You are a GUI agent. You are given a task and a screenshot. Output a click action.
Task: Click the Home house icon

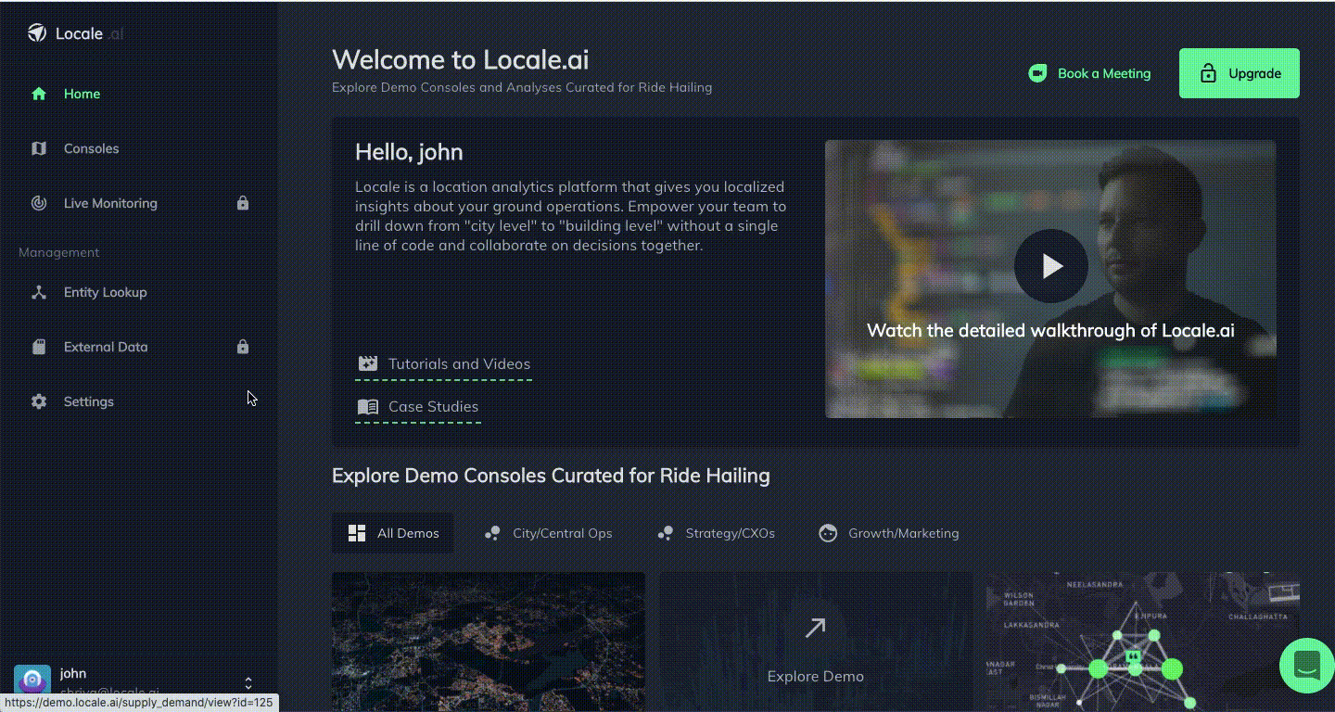click(39, 94)
